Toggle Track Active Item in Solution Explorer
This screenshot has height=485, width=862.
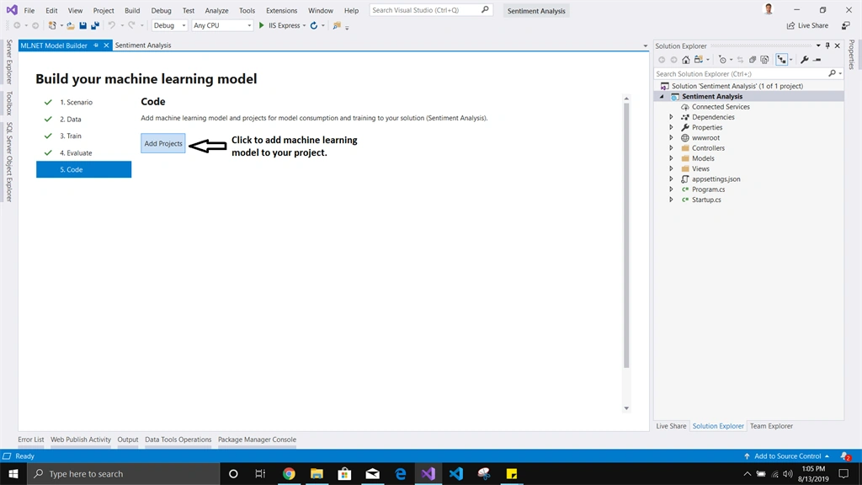tap(781, 60)
